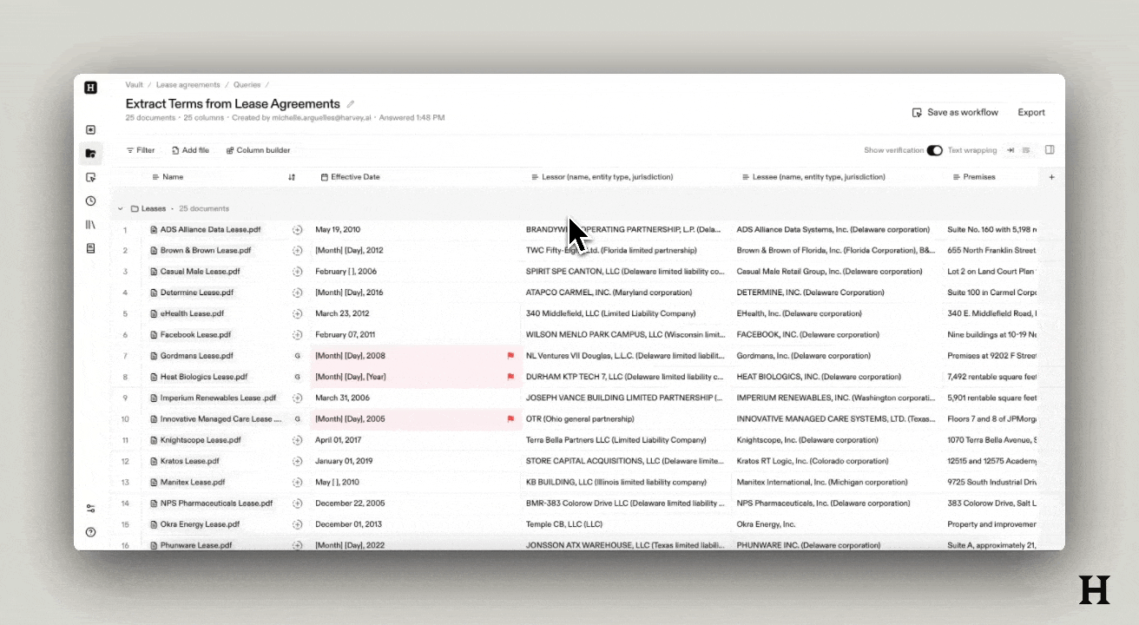This screenshot has height=625, width=1139.
Task: Open the Library icon in the sidebar
Action: [90, 224]
